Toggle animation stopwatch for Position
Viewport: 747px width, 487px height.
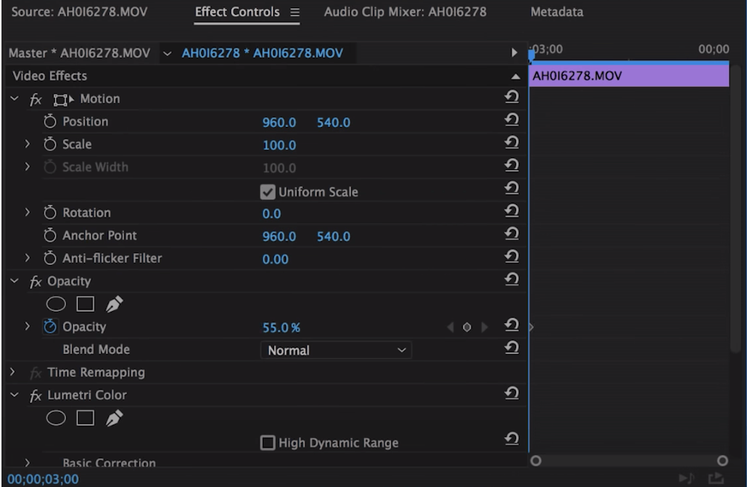50,122
